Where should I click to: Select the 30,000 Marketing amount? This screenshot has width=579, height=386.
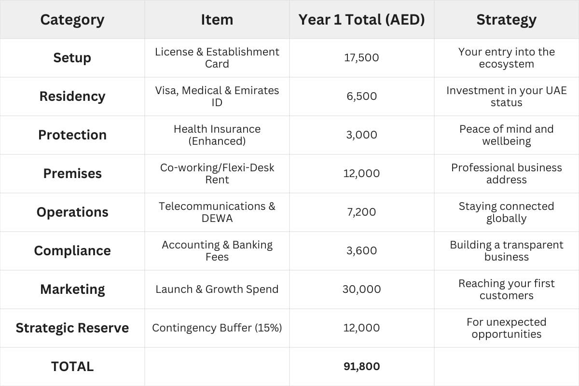tap(361, 289)
